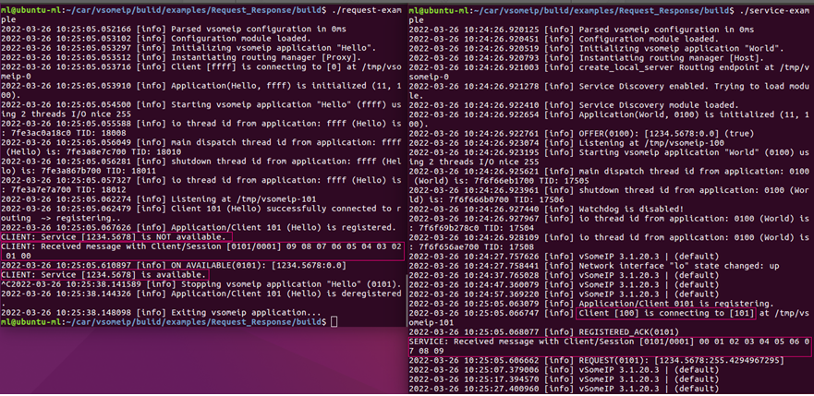Click 'Parsed vsomeip configuration in 0ms' right terminal
814x396 pixels.
click(581, 29)
